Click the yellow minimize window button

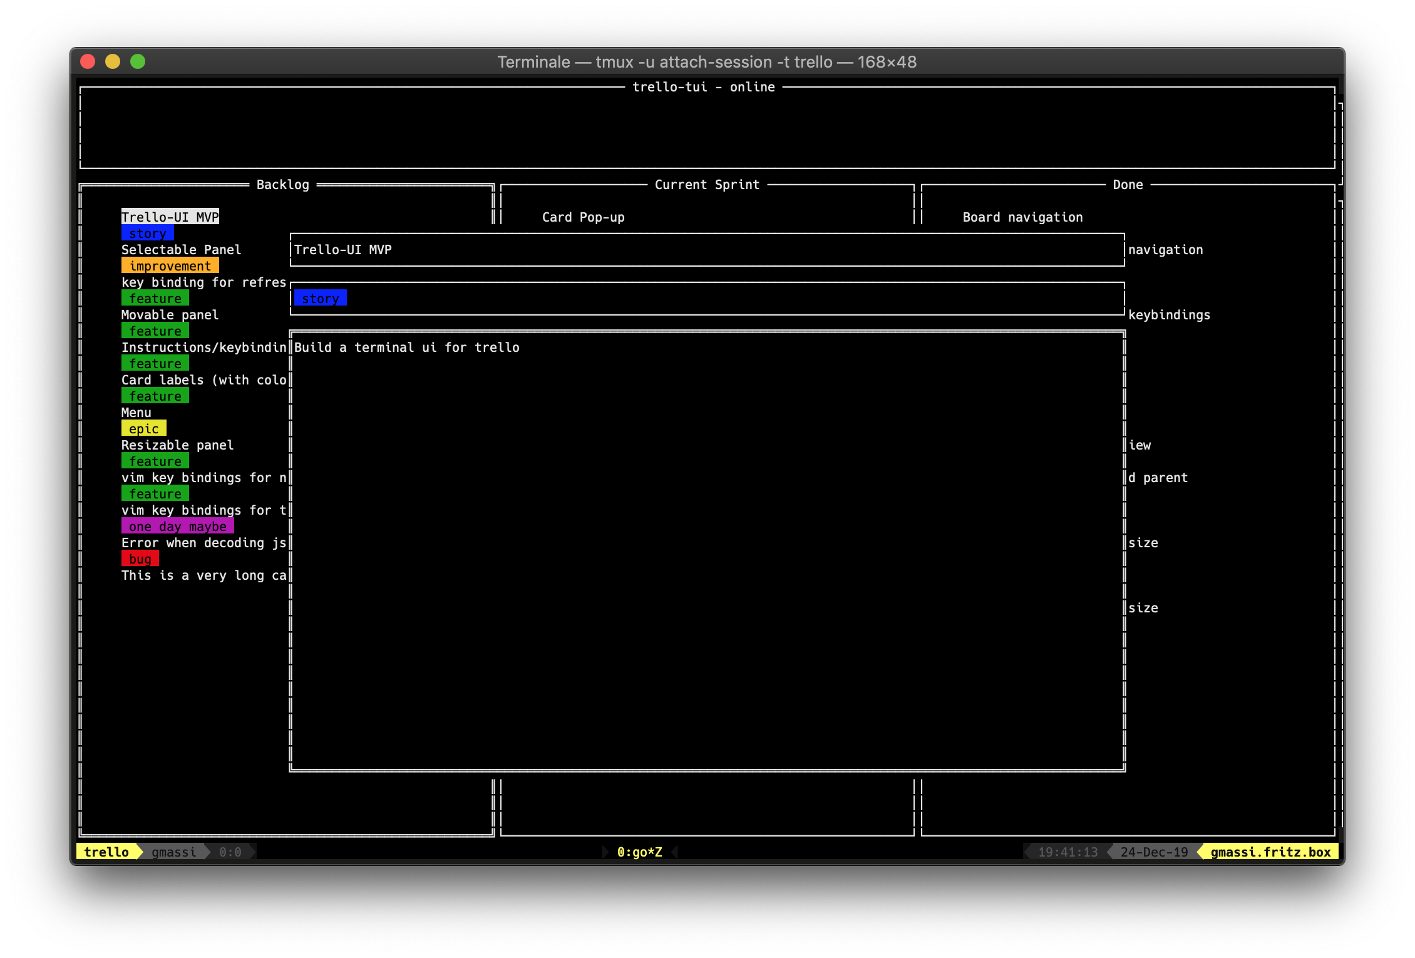(113, 61)
